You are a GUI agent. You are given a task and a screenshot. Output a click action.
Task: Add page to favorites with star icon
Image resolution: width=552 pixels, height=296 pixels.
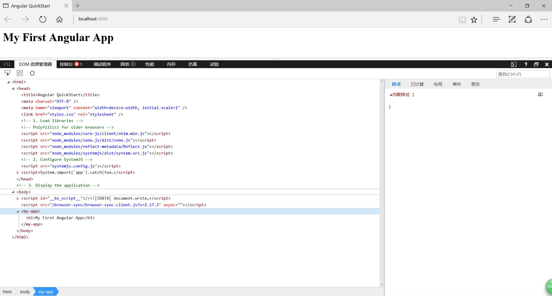474,20
